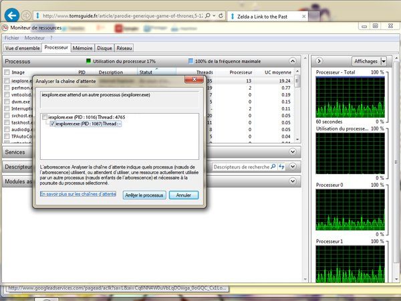401x301 pixels.
Task: Check the iexplore.exe row checkbox in process list
Action: click(x=7, y=81)
